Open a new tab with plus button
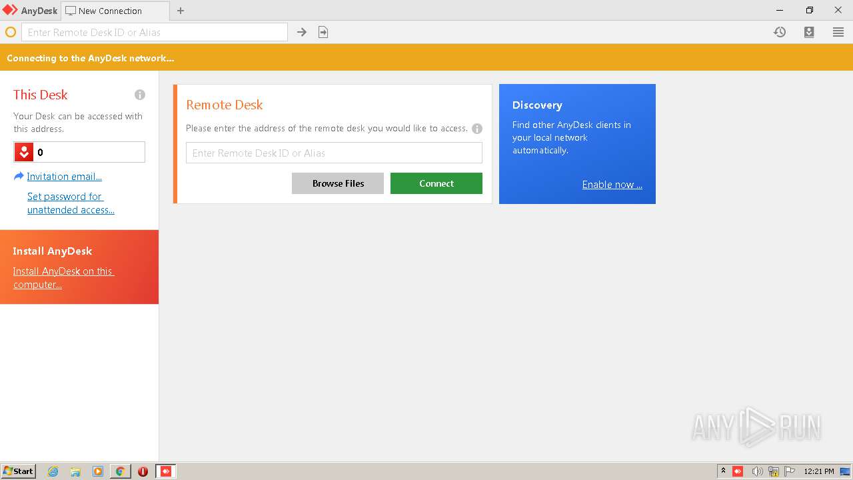This screenshot has height=480, width=853. pyautogui.click(x=181, y=11)
